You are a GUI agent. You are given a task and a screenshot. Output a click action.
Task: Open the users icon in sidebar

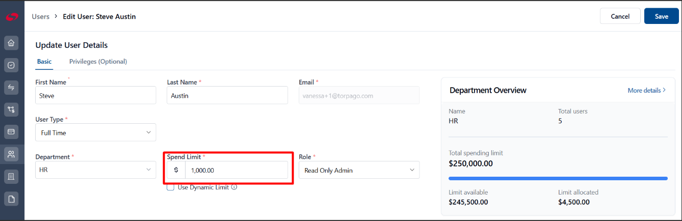12,154
